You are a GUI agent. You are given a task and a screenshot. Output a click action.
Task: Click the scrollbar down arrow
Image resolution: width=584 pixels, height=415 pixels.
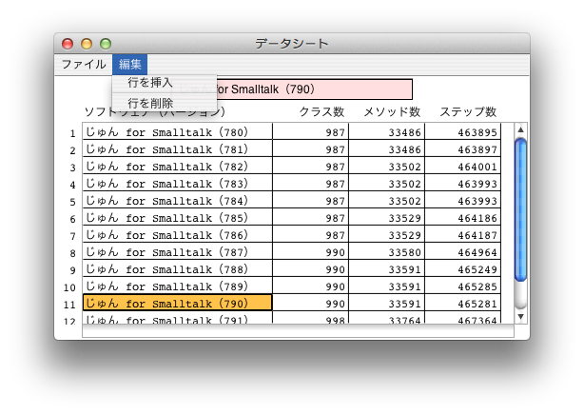click(520, 317)
